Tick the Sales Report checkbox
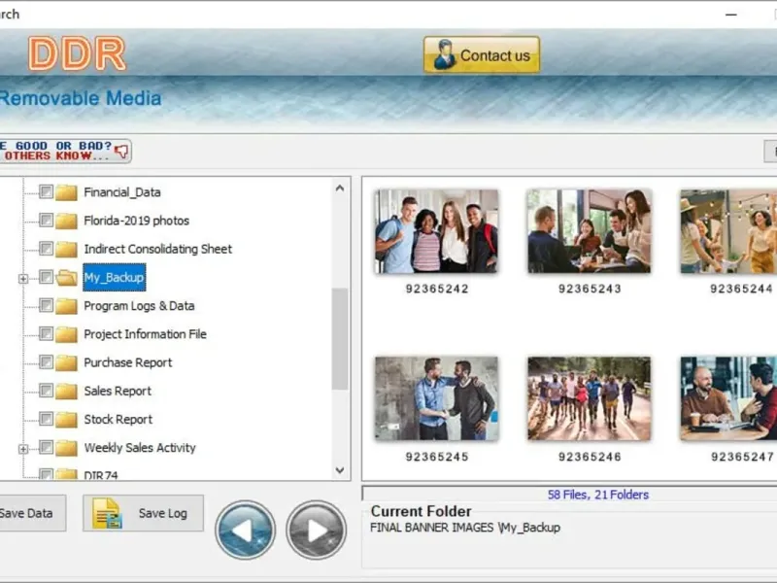Screen dimensions: 777x583 pos(46,391)
